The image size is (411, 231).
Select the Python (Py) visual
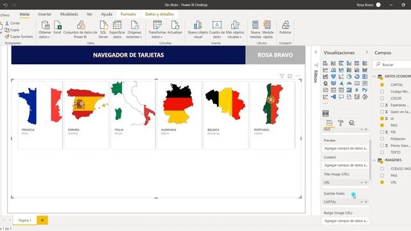365,90
